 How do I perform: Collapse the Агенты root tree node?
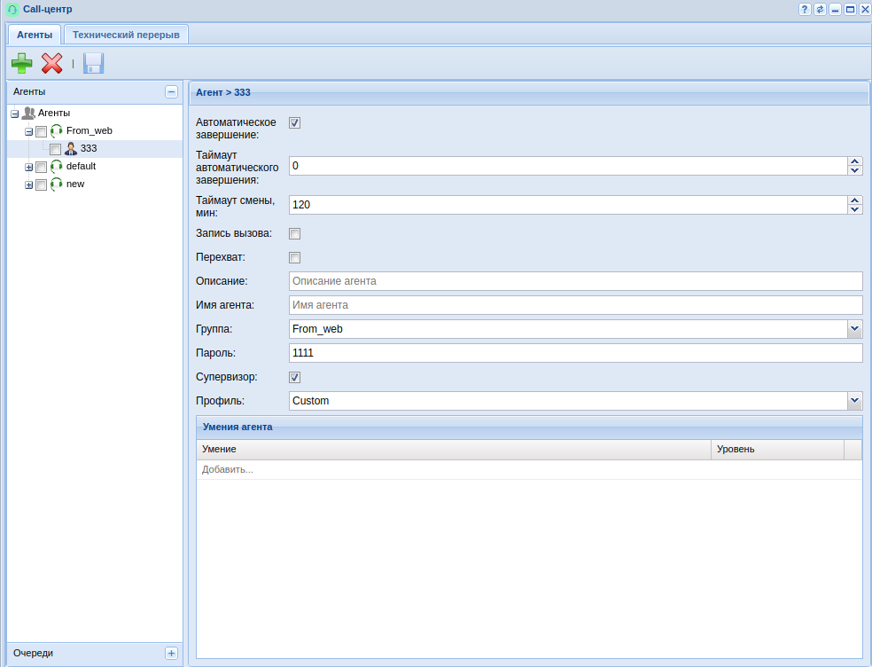pyautogui.click(x=15, y=114)
